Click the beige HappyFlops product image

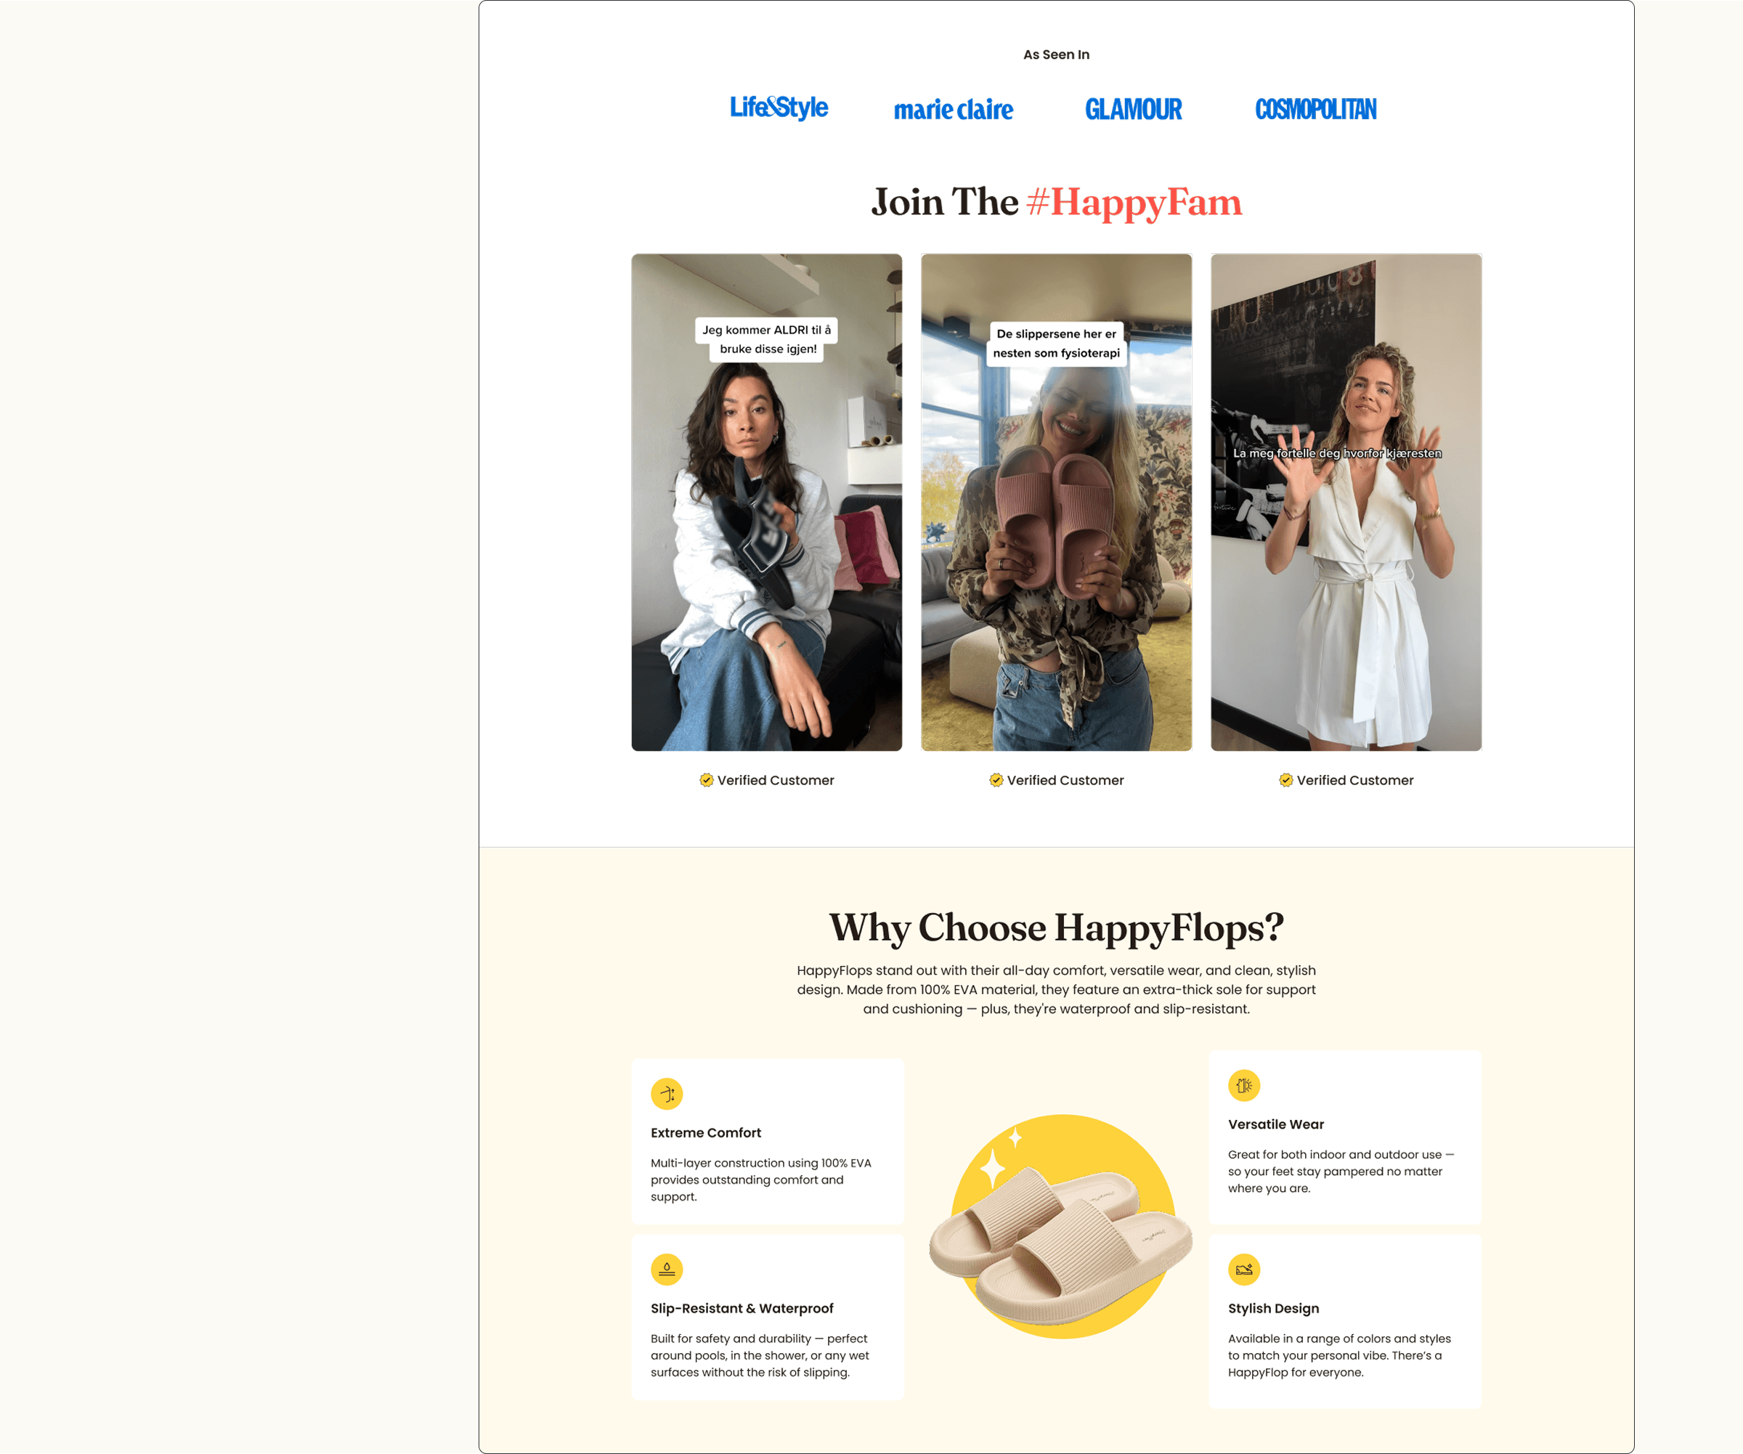click(1060, 1226)
